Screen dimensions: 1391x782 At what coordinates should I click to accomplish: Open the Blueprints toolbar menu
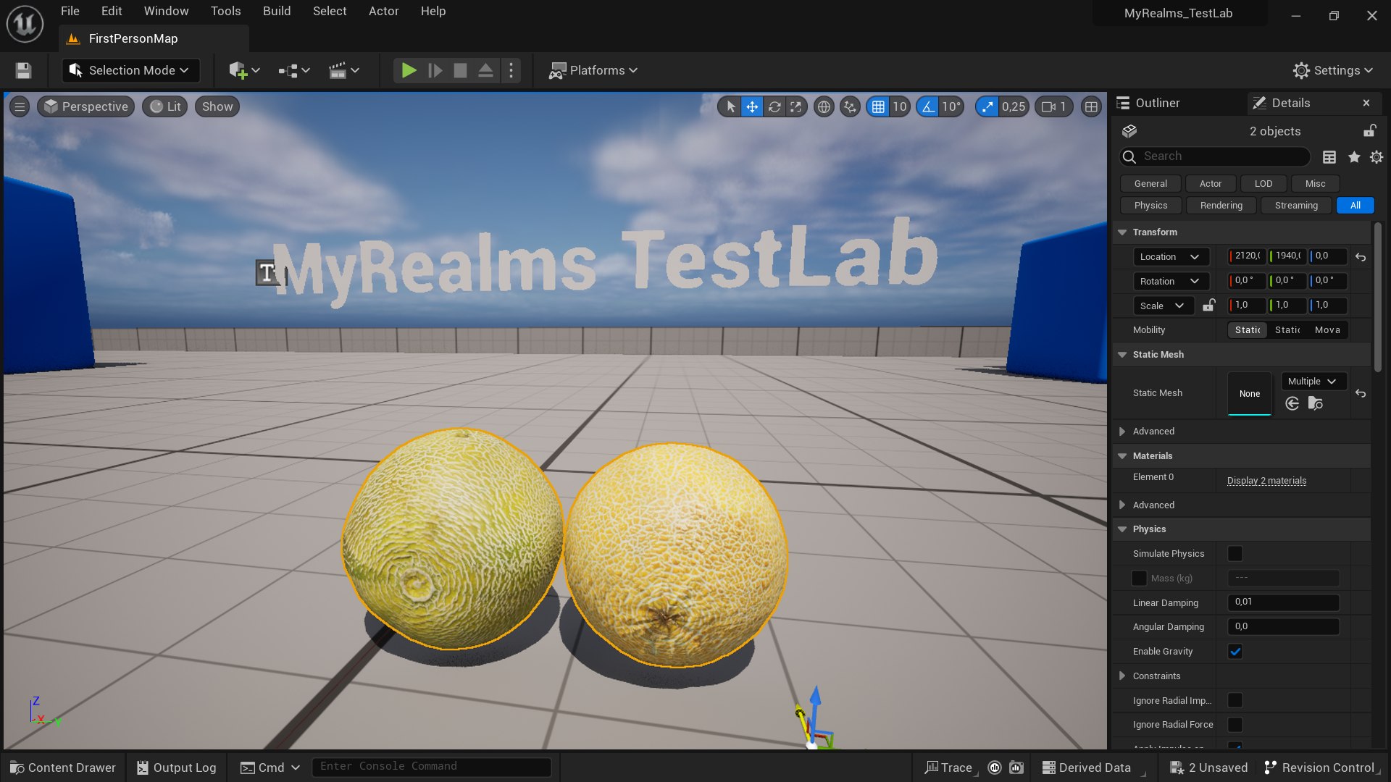(294, 70)
